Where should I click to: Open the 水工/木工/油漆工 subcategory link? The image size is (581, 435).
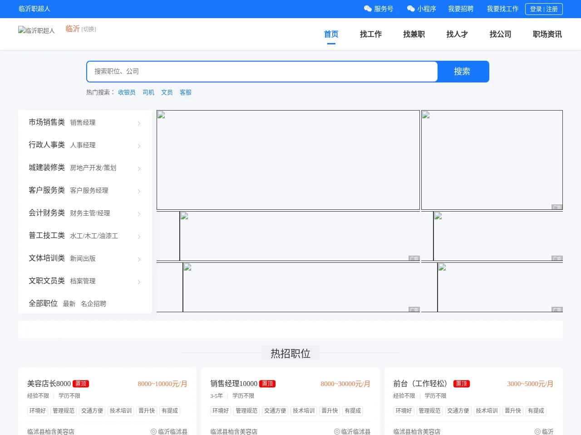pos(94,236)
